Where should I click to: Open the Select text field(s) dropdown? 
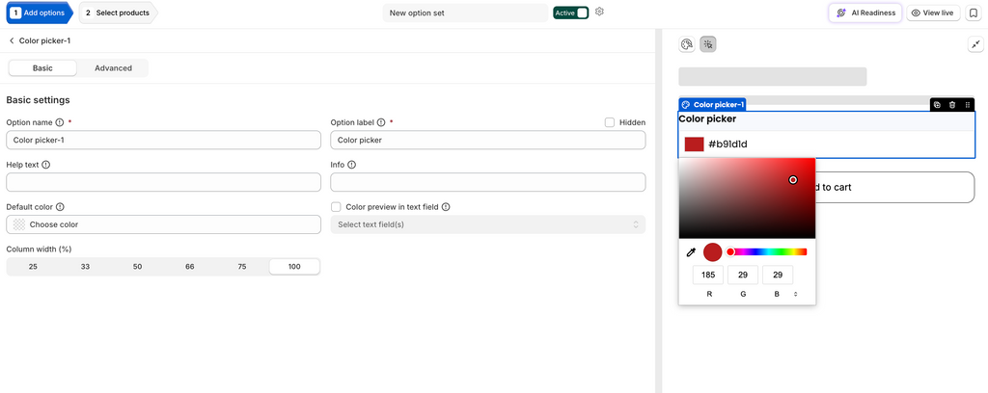(487, 224)
